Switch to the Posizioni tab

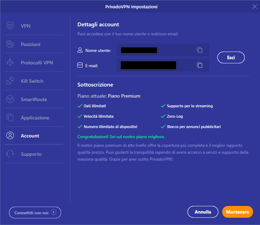pos(31,44)
